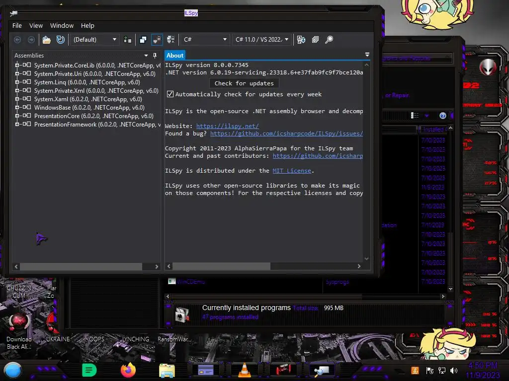Open the Manage assembly lists icon
Image resolution: width=509 pixels, height=381 pixels.
128,40
